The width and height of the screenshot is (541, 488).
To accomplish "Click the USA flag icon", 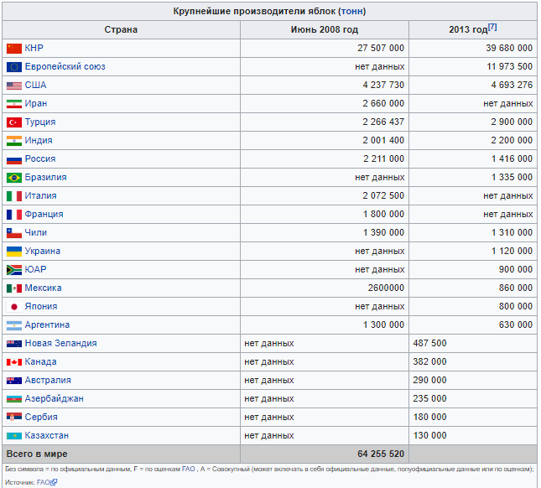I will tap(14, 86).
